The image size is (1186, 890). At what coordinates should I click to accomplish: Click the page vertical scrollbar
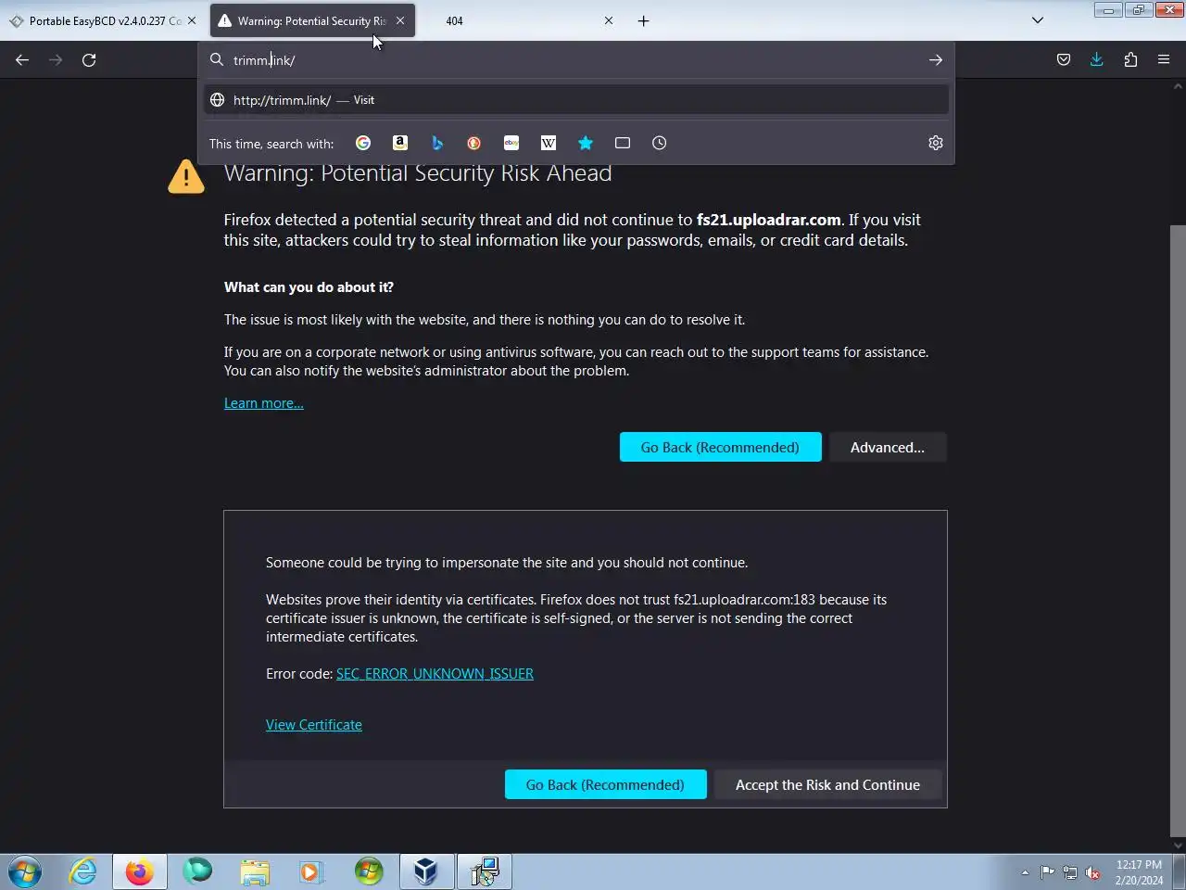click(1178, 530)
